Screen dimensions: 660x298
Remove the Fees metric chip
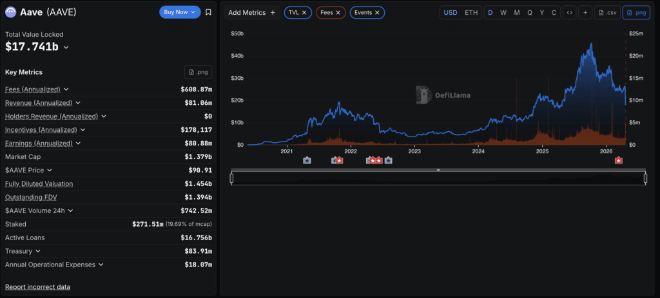pyautogui.click(x=338, y=13)
